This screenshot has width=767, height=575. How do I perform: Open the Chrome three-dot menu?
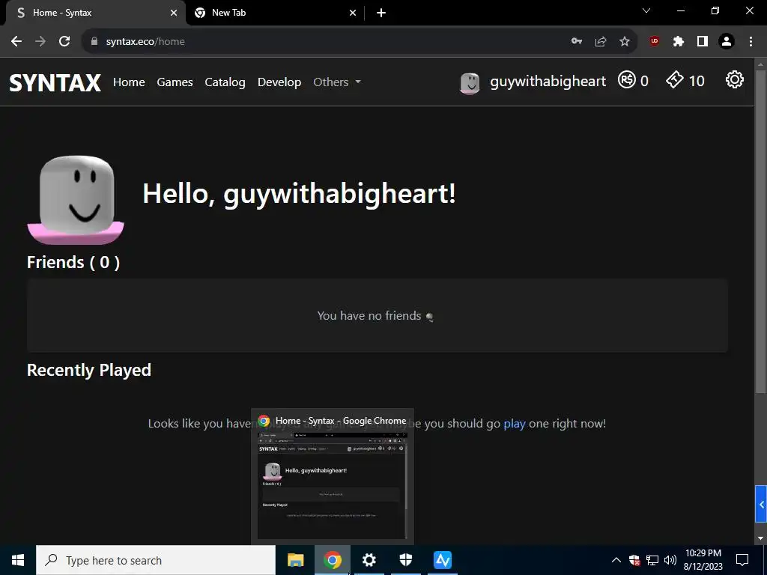click(x=751, y=42)
